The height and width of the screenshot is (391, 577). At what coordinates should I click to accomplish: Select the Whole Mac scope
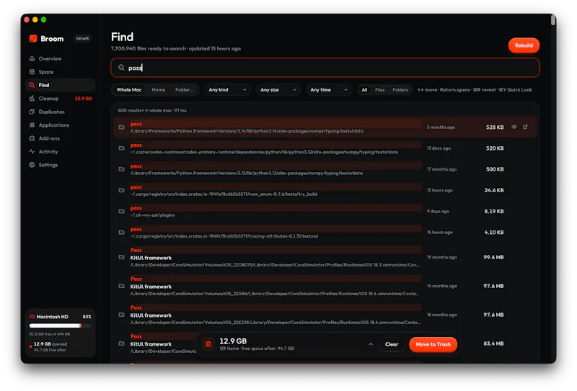tap(129, 90)
